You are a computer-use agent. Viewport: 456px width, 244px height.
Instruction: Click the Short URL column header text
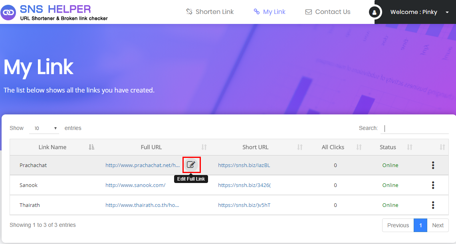(255, 147)
